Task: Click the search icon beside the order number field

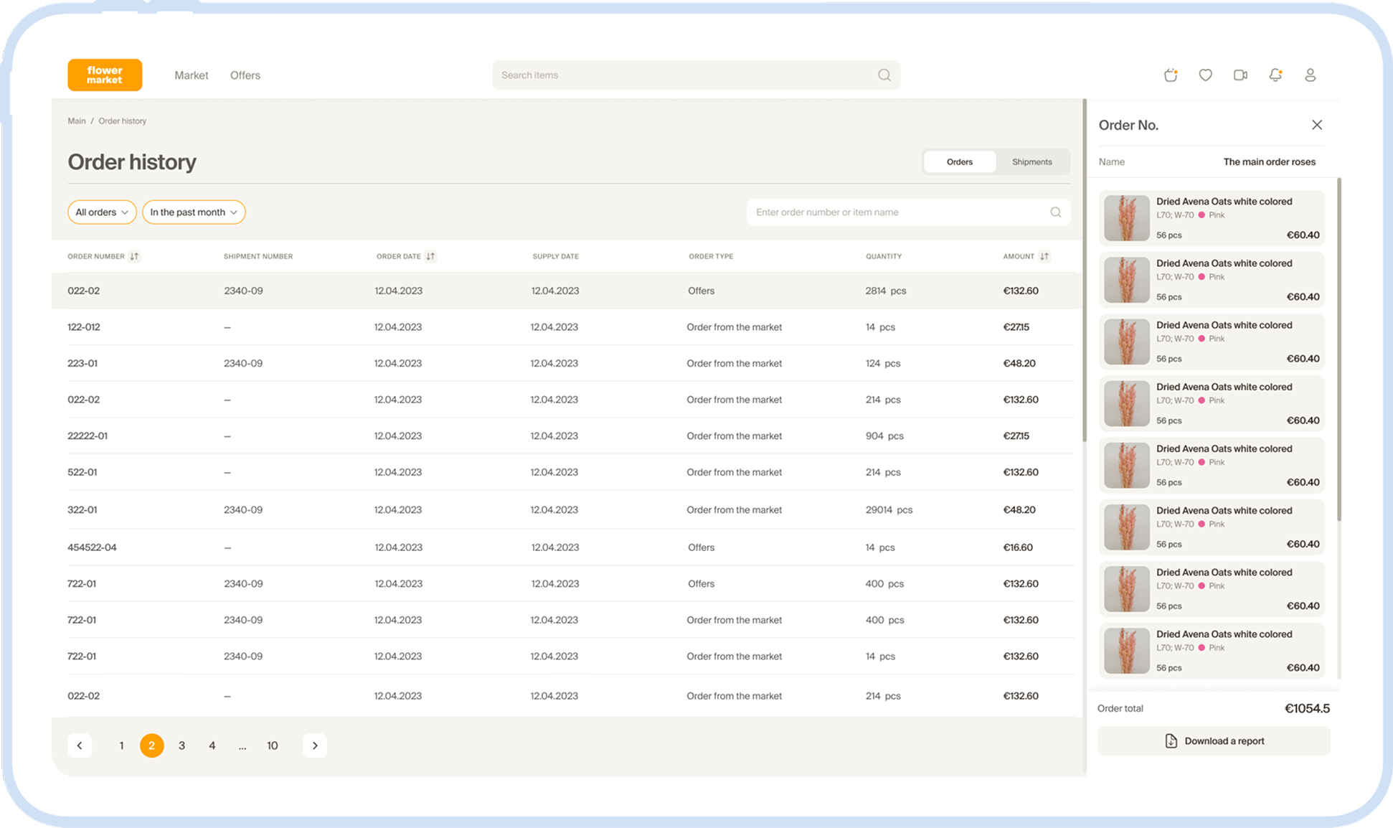Action: click(x=1054, y=212)
